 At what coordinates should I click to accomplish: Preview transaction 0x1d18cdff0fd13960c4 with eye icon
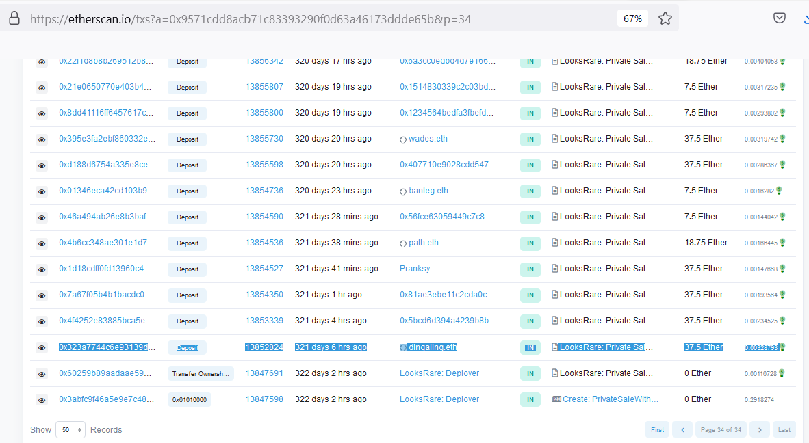pyautogui.click(x=42, y=269)
